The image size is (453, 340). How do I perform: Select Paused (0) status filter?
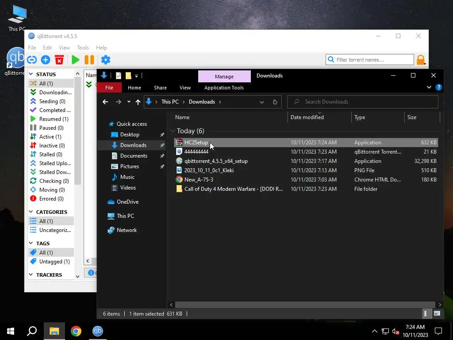51,128
